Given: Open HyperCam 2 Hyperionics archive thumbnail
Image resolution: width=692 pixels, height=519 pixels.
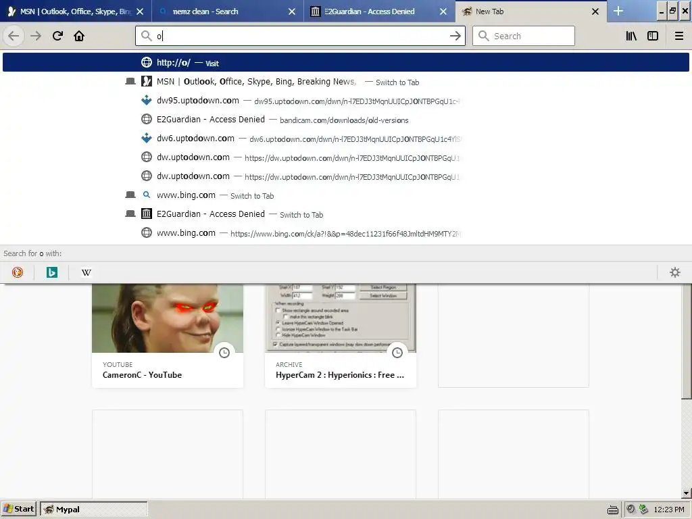Looking at the screenshot, I should click(x=341, y=318).
